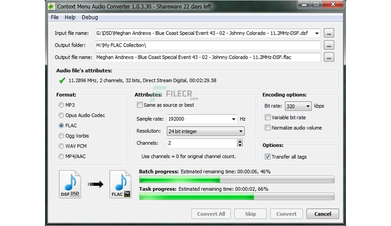Select the MP3 format radio button
Viewport: 391px width, 226px height.
click(x=61, y=105)
